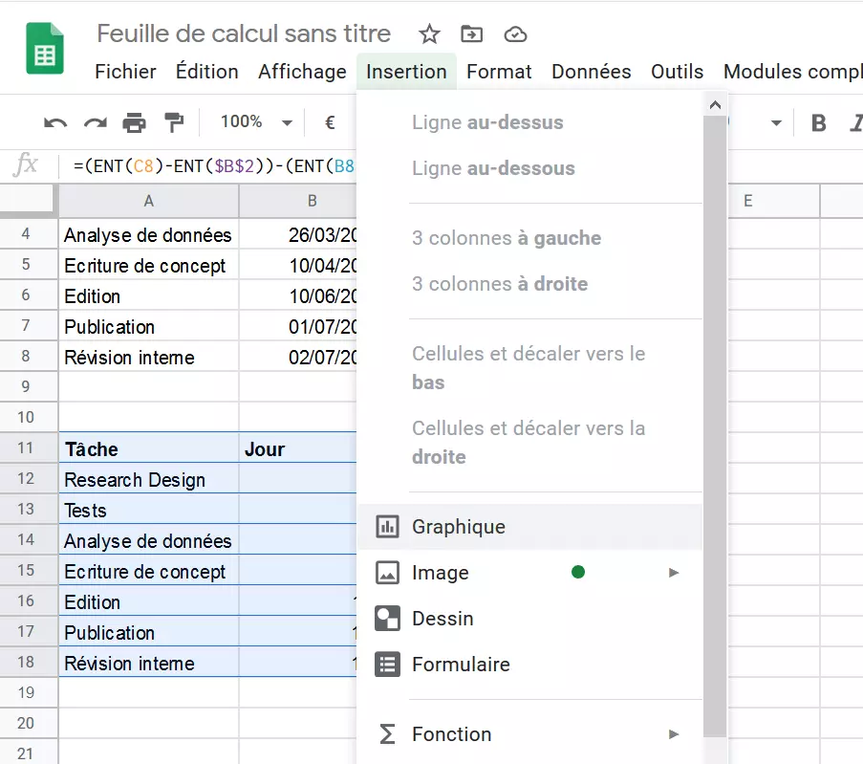Click the fx formula icon
This screenshot has height=764, width=863.
(26, 164)
